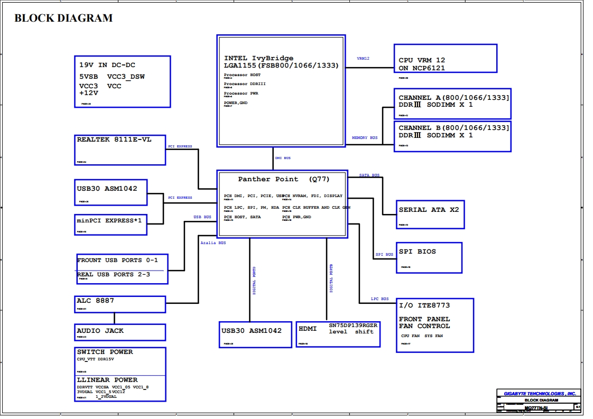Select the 'VRM12' bus label
This screenshot has height=419, width=593.
[363, 59]
